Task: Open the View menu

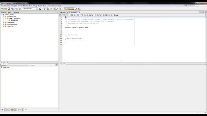Action: point(9,6)
